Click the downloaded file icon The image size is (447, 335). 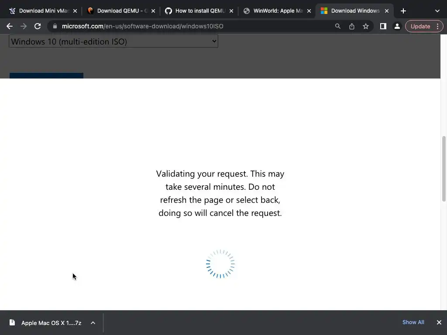point(12,322)
